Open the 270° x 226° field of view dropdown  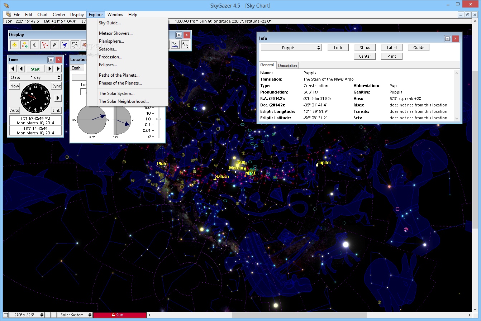tap(27, 315)
